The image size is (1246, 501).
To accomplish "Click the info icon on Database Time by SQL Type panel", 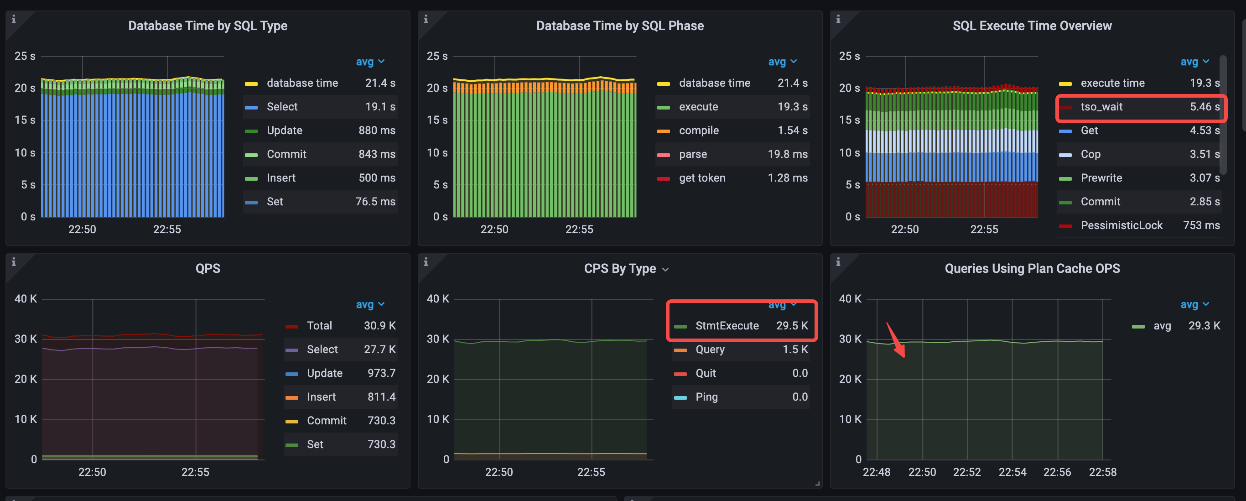I will (13, 19).
